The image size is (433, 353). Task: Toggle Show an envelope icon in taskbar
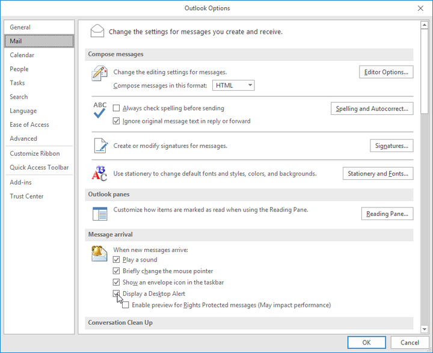pyautogui.click(x=116, y=282)
